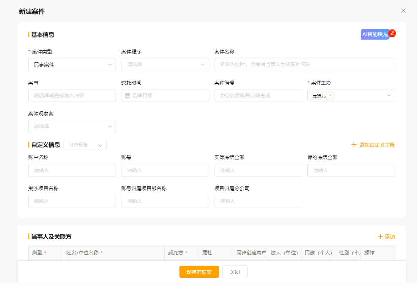Click the plus 添加 icon in 当事人及关联方

click(x=380, y=237)
